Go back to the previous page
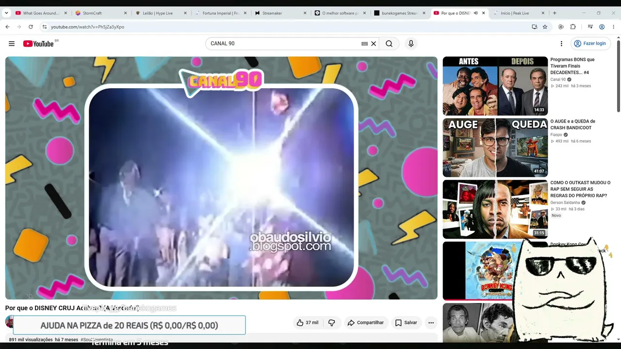This screenshot has width=621, height=349. pos(7,27)
